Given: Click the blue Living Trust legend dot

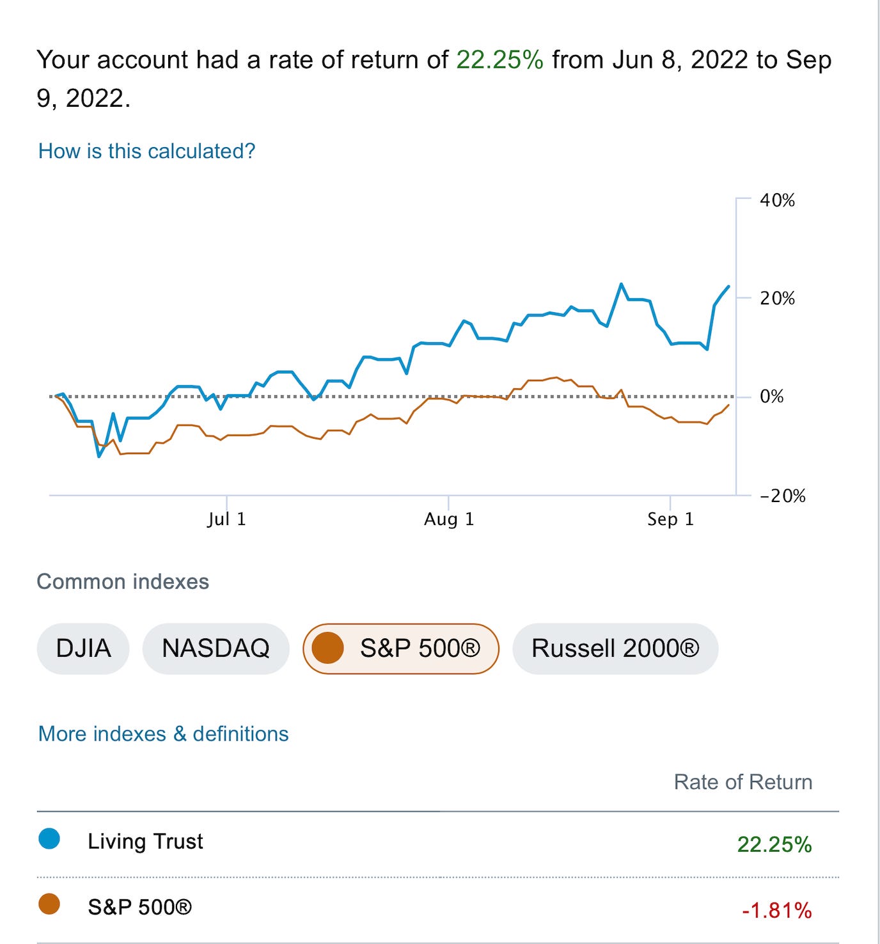Looking at the screenshot, I should click(49, 838).
